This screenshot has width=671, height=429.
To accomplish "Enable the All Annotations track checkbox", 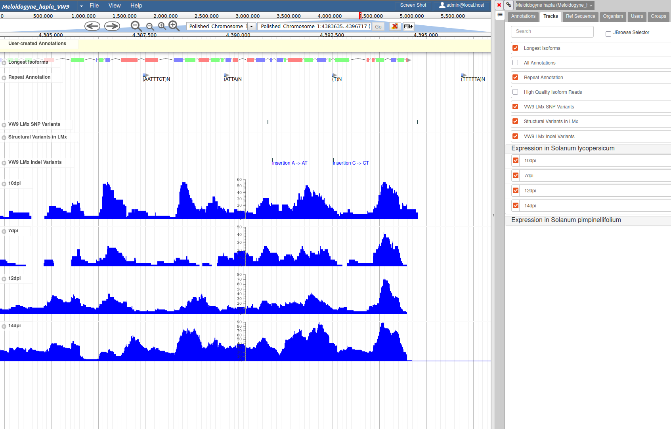I will 515,63.
